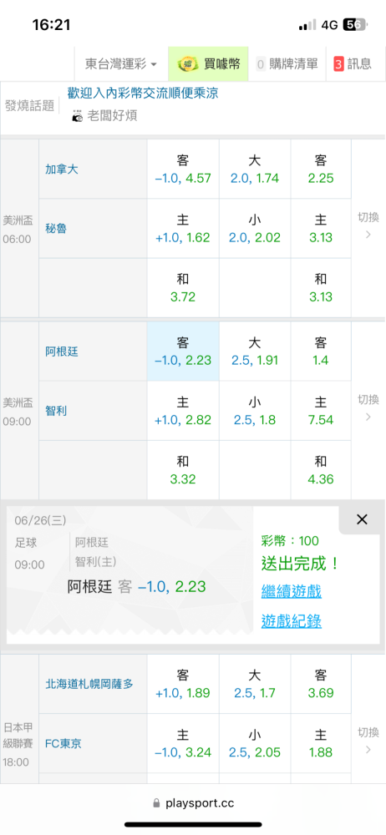Pick the 和 3.72 draw bet
The height and width of the screenshot is (835, 386).
pyautogui.click(x=183, y=288)
